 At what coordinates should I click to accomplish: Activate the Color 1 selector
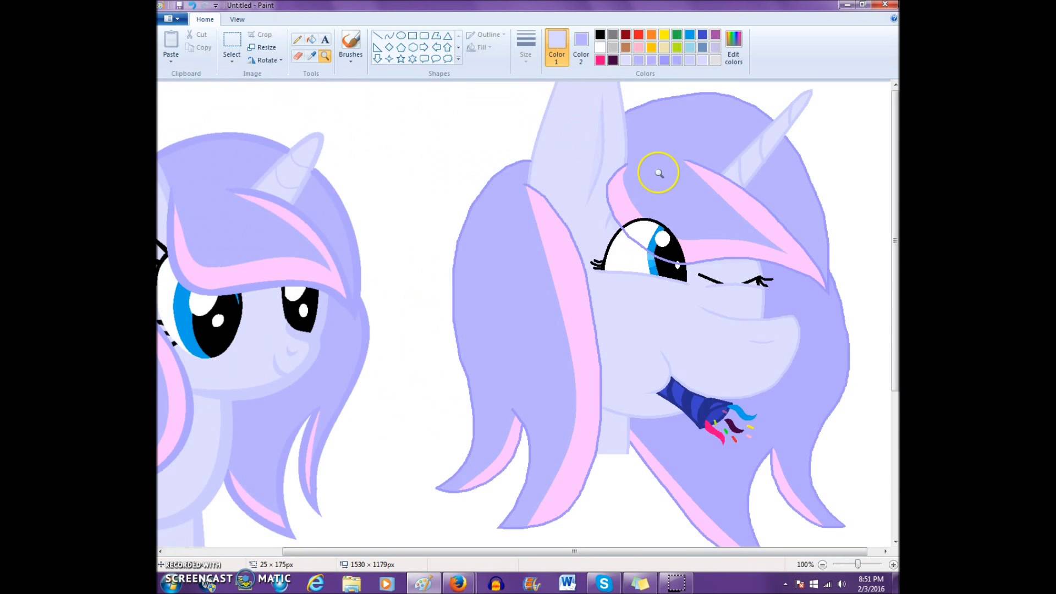pos(557,47)
